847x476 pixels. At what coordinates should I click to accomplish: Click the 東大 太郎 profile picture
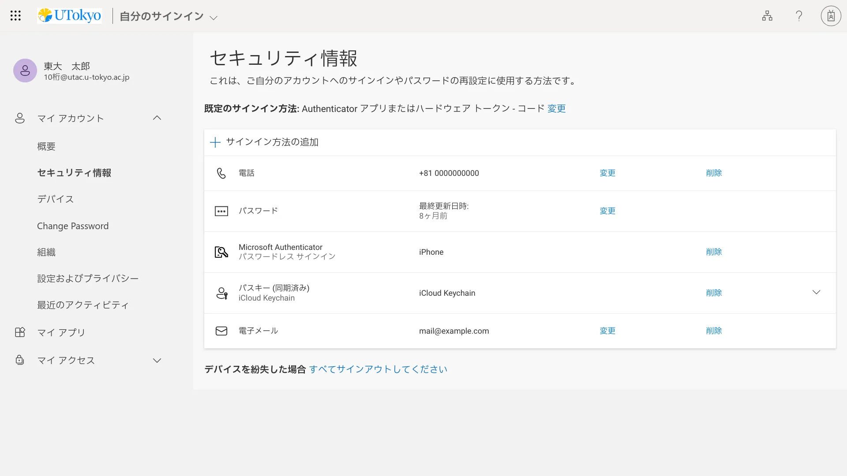pyautogui.click(x=25, y=71)
